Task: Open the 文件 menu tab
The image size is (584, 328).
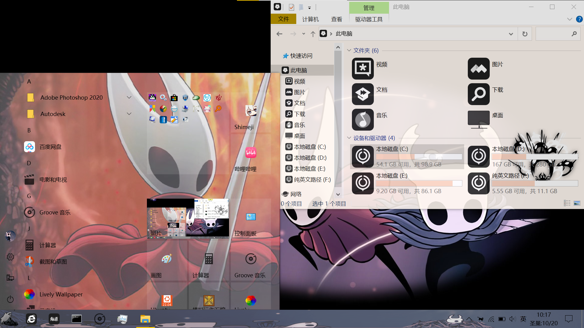Action: [283, 19]
